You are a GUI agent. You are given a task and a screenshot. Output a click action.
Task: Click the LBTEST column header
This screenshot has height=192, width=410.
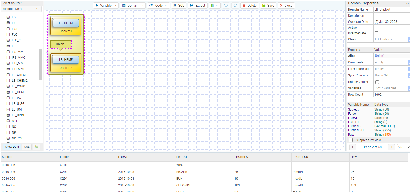point(204,157)
